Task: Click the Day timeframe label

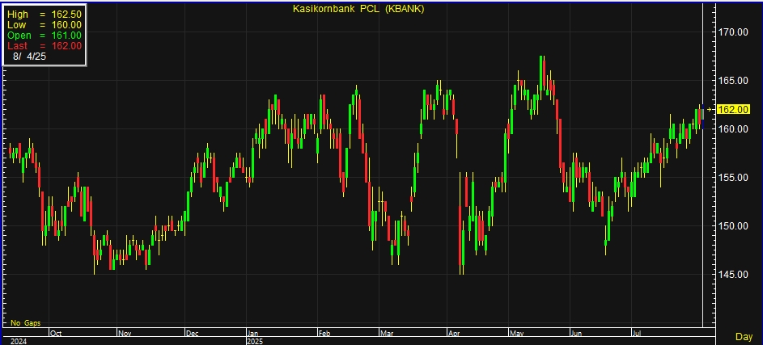Action: tap(744, 337)
